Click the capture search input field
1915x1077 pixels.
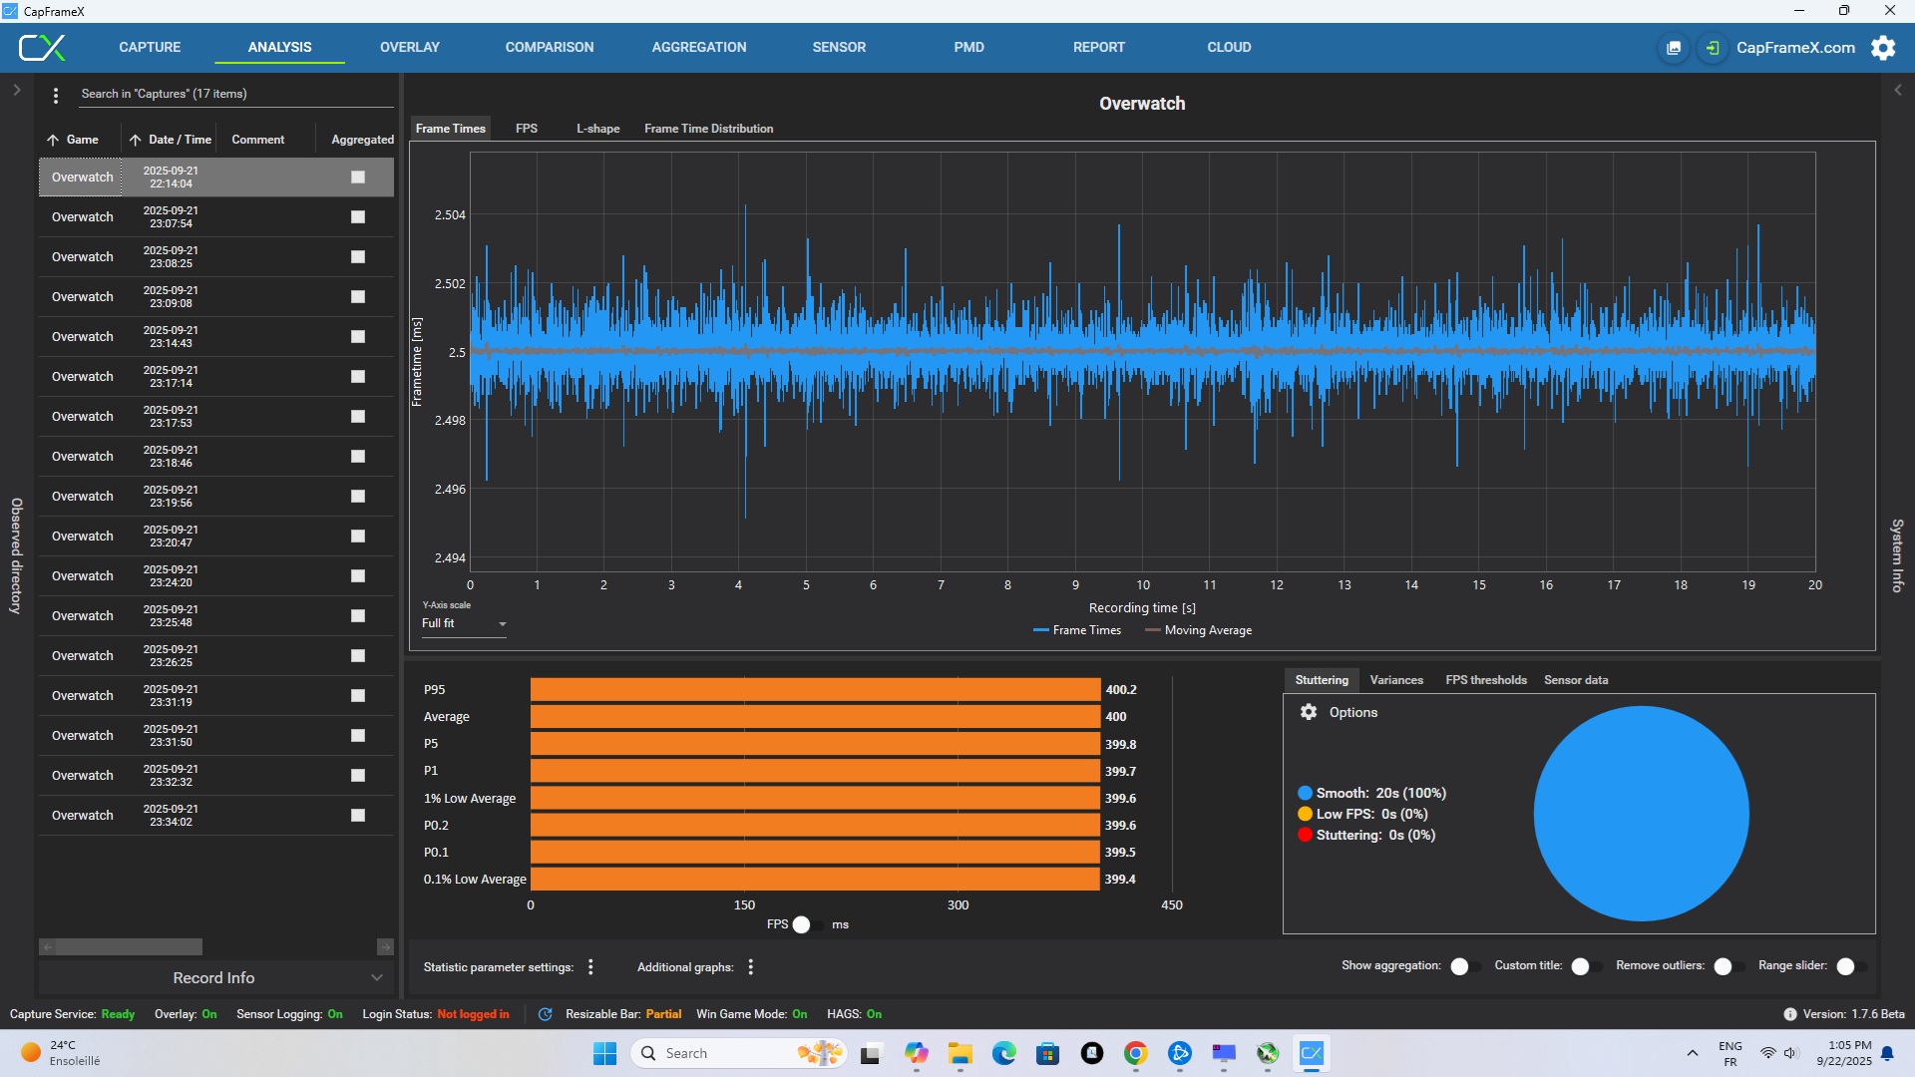[x=234, y=94]
